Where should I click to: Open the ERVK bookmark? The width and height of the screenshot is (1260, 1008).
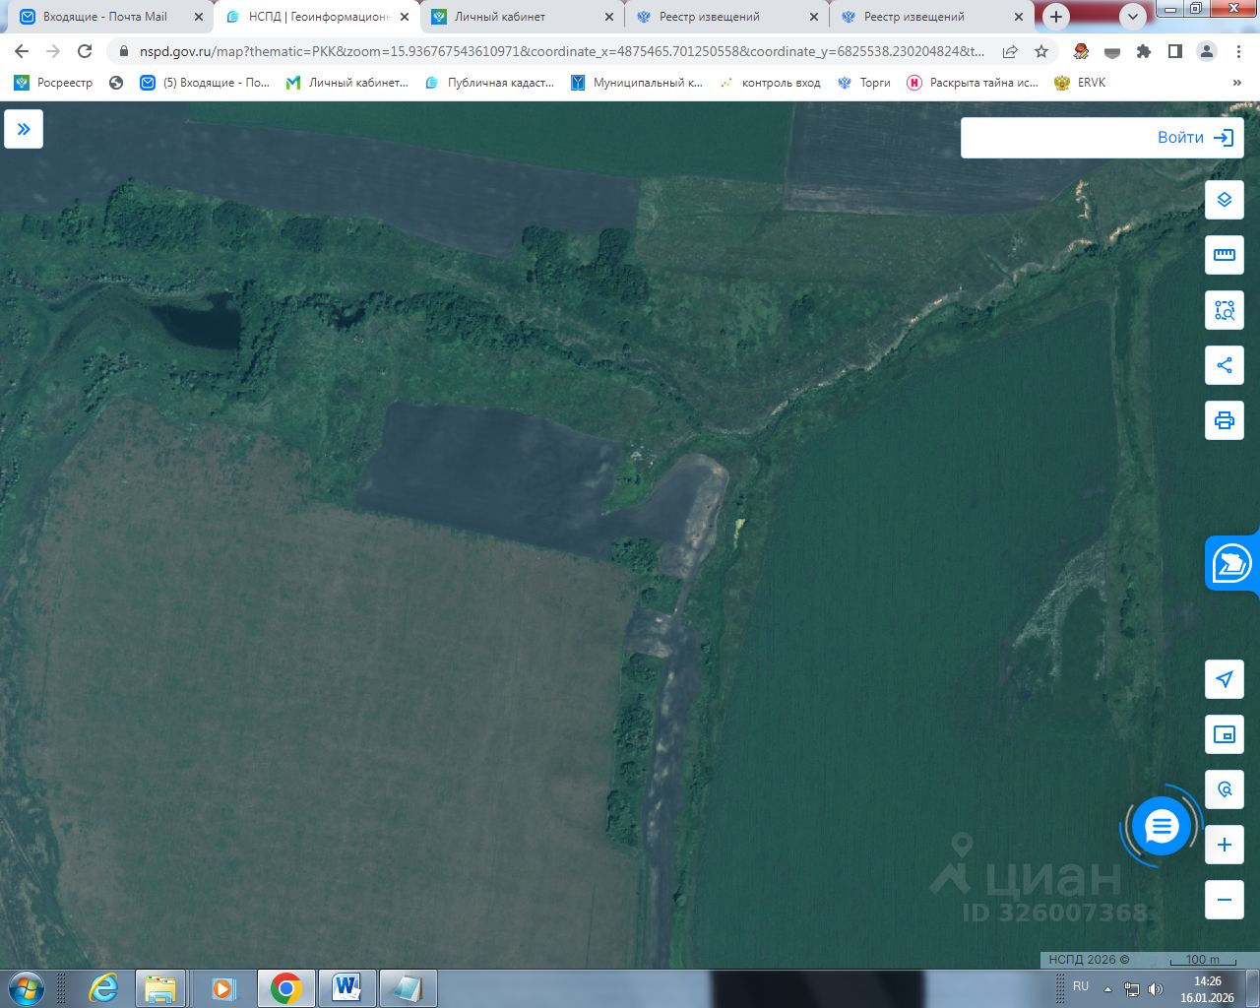click(1080, 83)
